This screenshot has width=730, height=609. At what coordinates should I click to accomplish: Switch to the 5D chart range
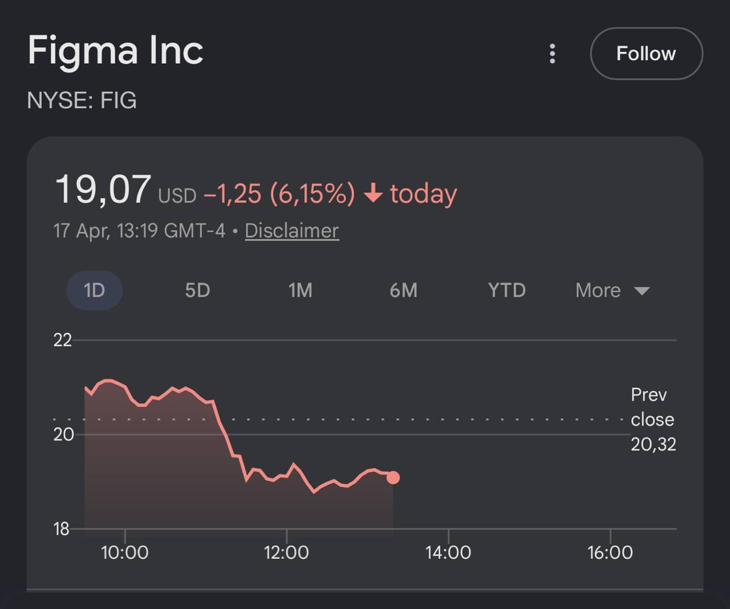click(197, 291)
